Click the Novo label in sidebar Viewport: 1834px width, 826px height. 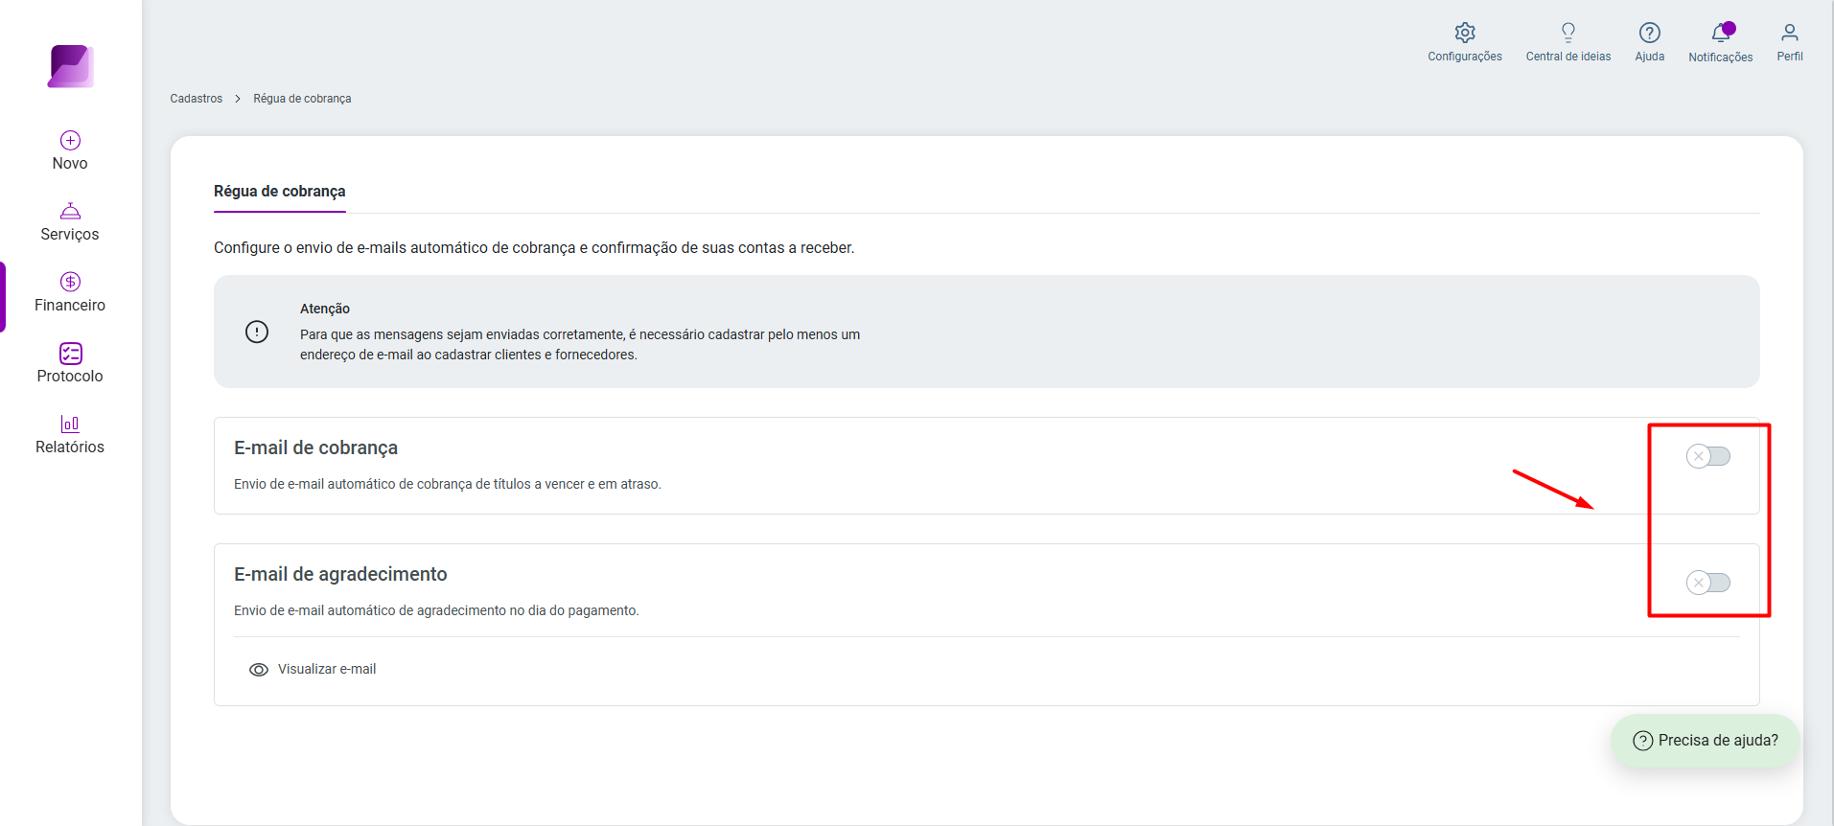click(x=70, y=164)
